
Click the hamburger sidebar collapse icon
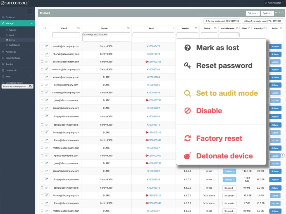click(30, 11)
